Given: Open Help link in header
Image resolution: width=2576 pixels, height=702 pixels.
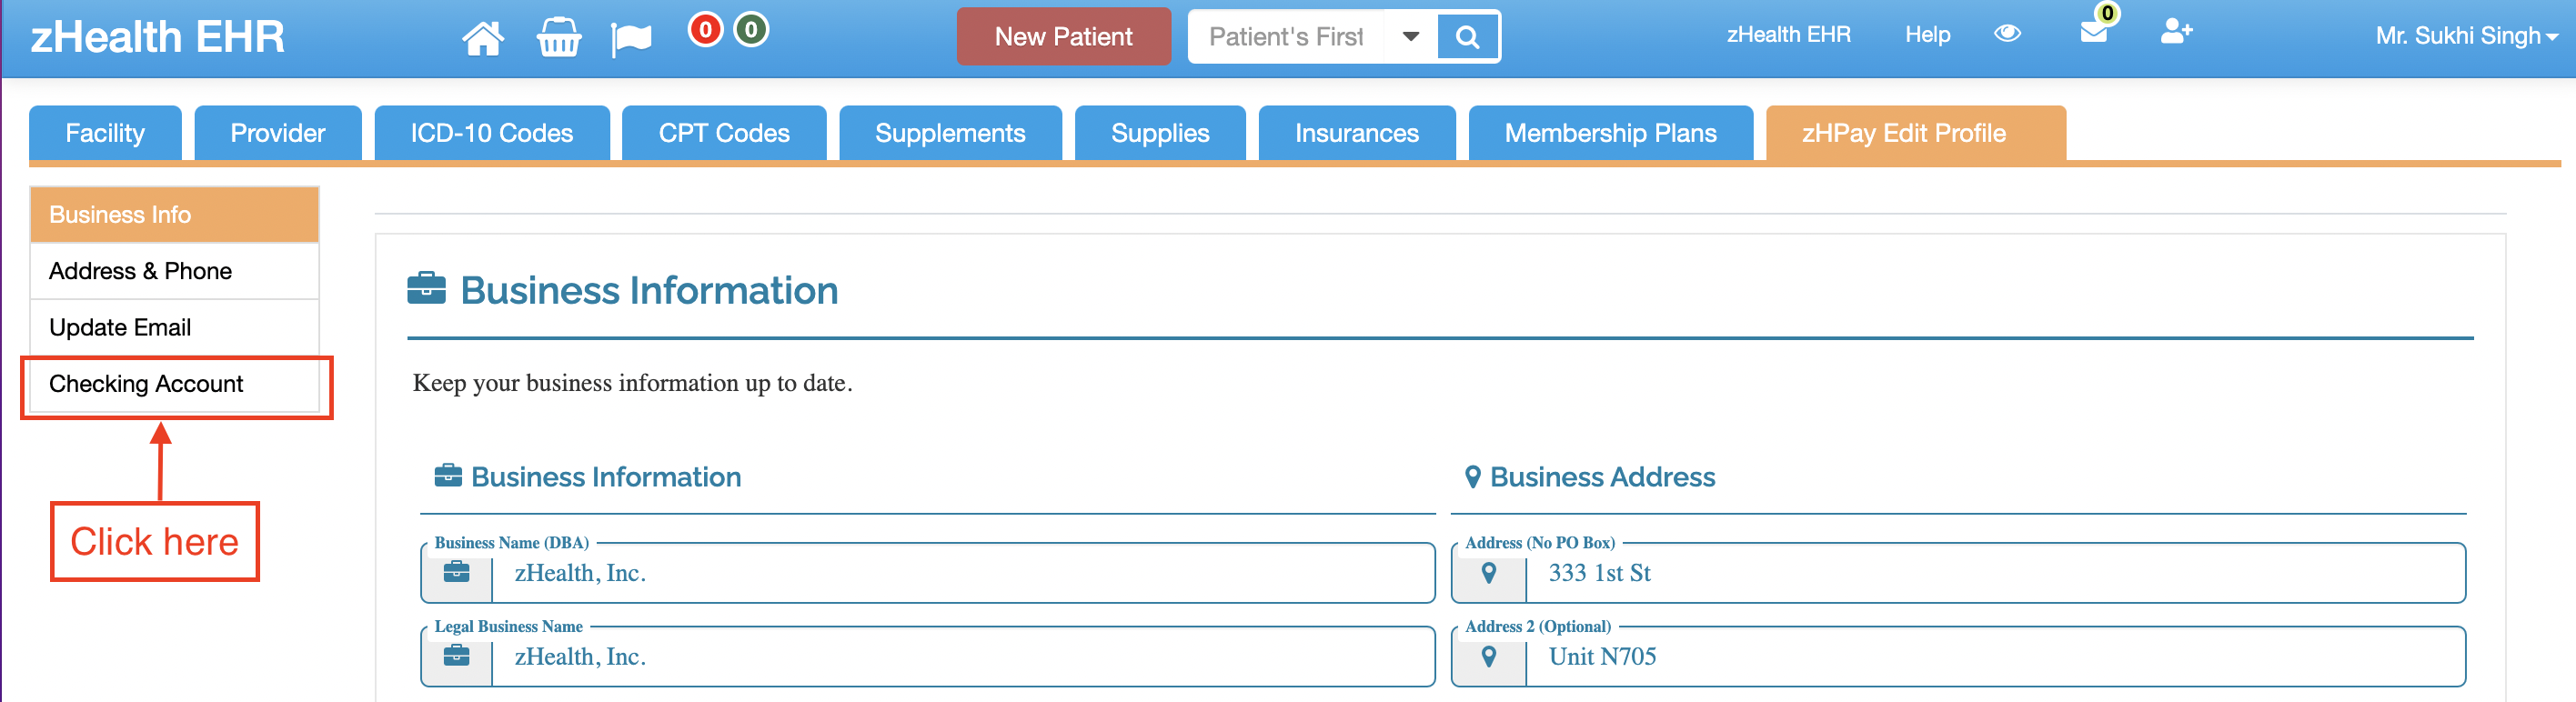Looking at the screenshot, I should point(1927,35).
